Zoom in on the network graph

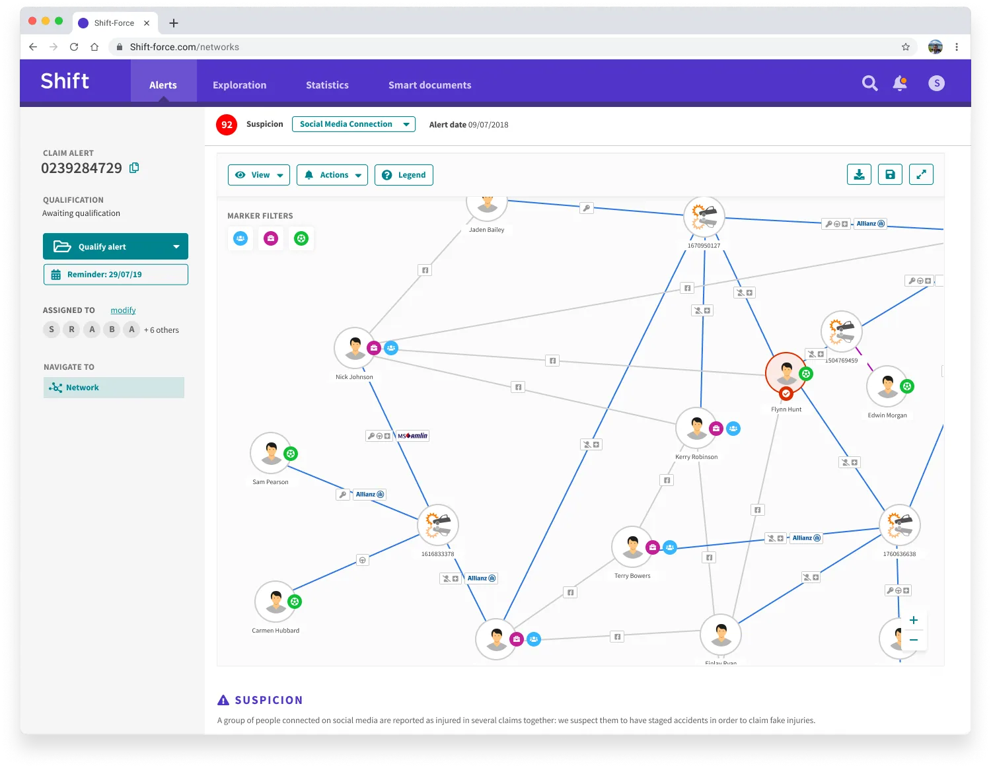pyautogui.click(x=914, y=620)
